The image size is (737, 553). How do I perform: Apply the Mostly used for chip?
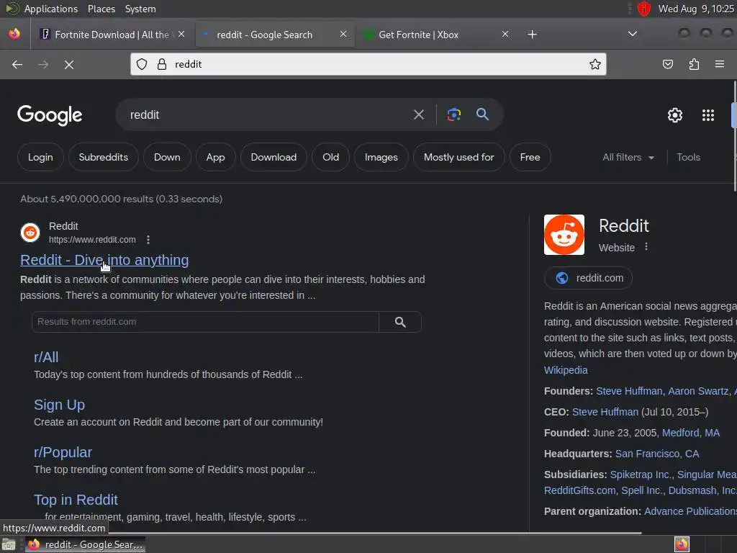[x=458, y=158]
